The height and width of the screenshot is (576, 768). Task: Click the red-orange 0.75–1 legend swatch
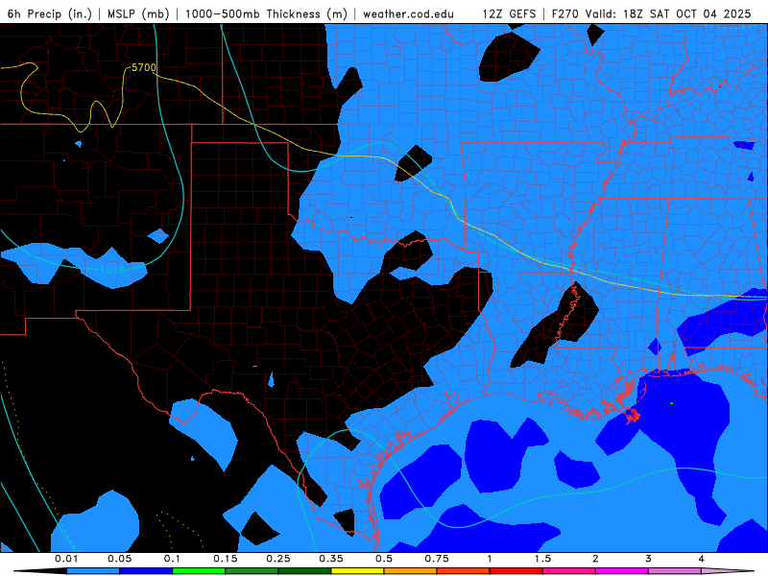(x=464, y=571)
